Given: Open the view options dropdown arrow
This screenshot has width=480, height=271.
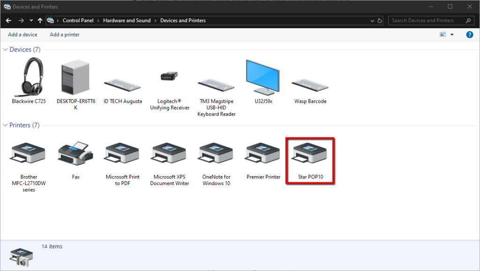Looking at the screenshot, I should pos(452,35).
